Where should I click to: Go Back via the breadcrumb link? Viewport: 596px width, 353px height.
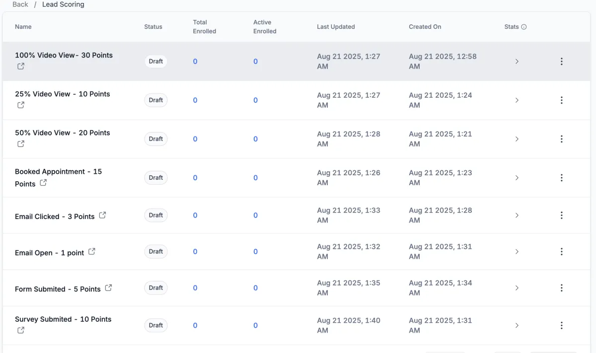coord(20,4)
